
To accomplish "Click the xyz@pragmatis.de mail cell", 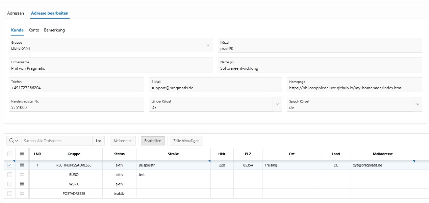I will [x=383, y=165].
